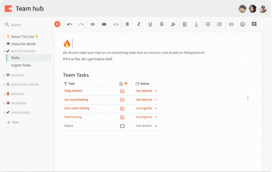The width and height of the screenshot is (272, 172).
Task: Apply Heading 1 formatting
Action: [93, 24]
